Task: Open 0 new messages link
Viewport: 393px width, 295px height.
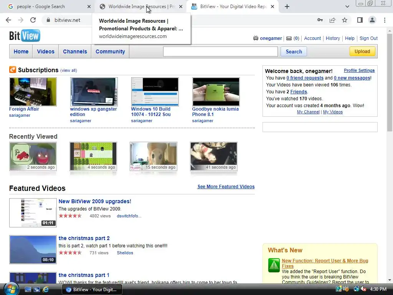Action: (352, 78)
